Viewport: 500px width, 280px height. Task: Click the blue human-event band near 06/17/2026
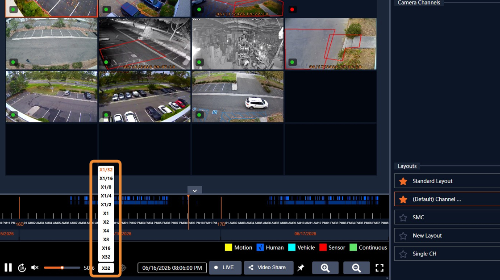pyautogui.click(x=323, y=202)
